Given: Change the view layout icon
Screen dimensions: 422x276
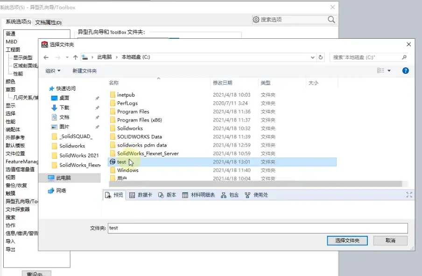Looking at the screenshot, I should click(x=380, y=71).
